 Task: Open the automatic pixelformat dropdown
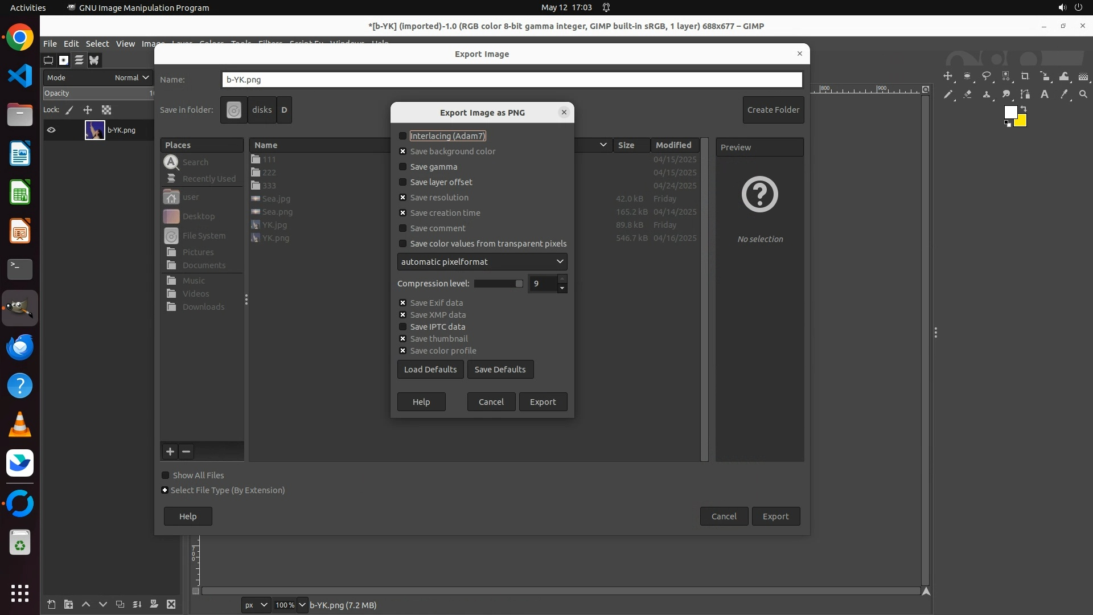482,262
